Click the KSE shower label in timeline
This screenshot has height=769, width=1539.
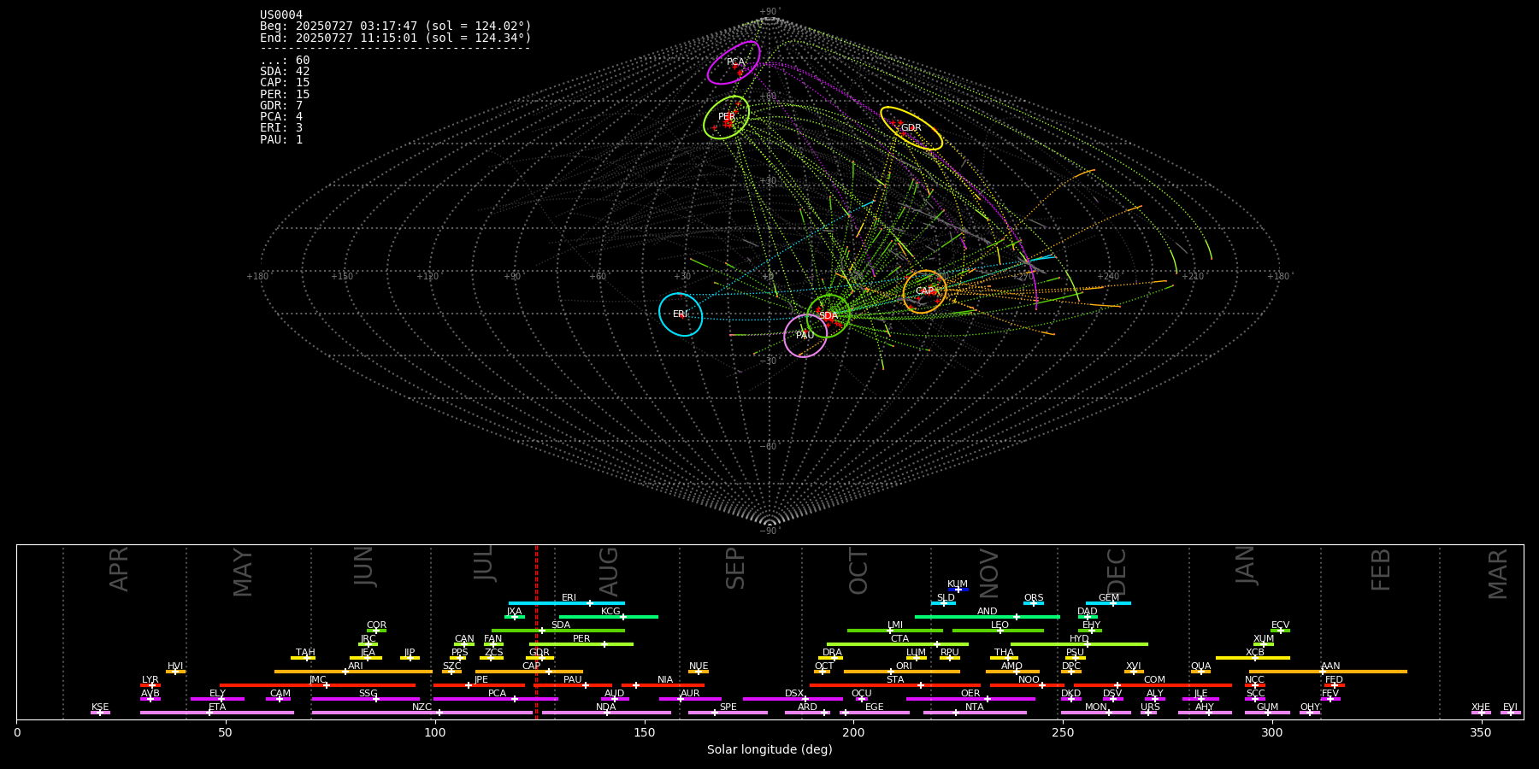click(100, 707)
